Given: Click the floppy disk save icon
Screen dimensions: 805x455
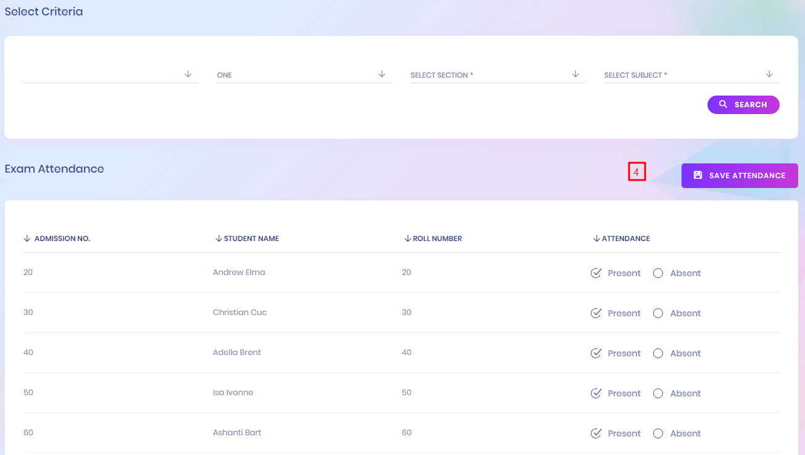Looking at the screenshot, I should (698, 175).
